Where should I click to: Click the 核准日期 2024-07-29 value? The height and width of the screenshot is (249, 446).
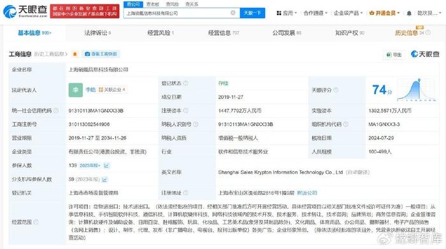tap(381, 138)
